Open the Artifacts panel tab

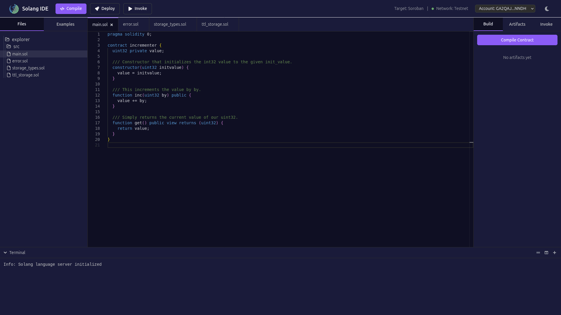517,24
